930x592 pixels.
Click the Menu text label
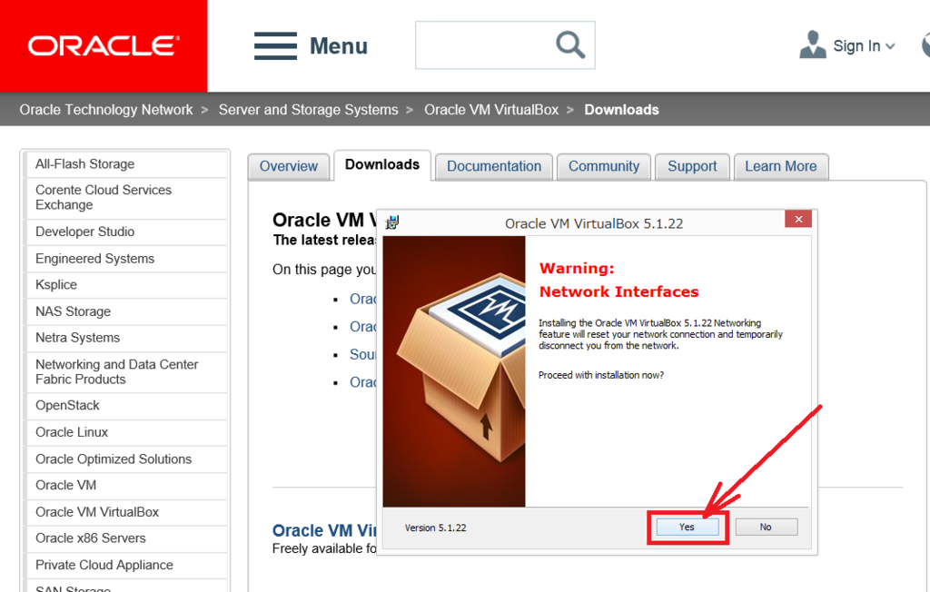pyautogui.click(x=339, y=46)
